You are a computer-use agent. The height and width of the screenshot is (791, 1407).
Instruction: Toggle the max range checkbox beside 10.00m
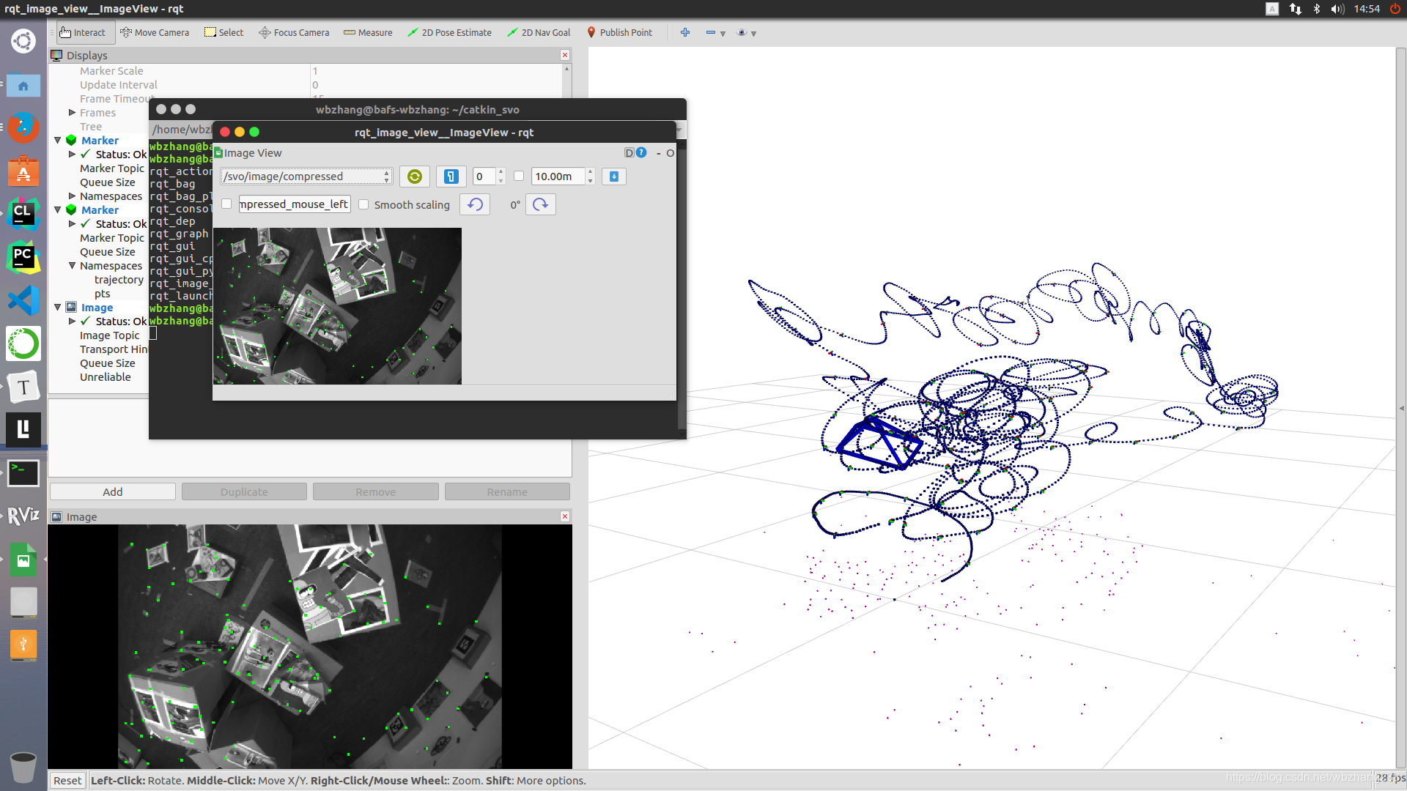coord(519,176)
